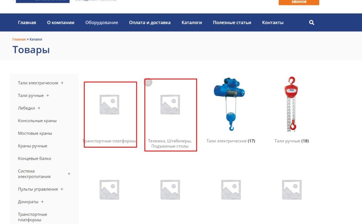Open the Главная menu item
This screenshot has width=362, height=224.
pyautogui.click(x=27, y=23)
